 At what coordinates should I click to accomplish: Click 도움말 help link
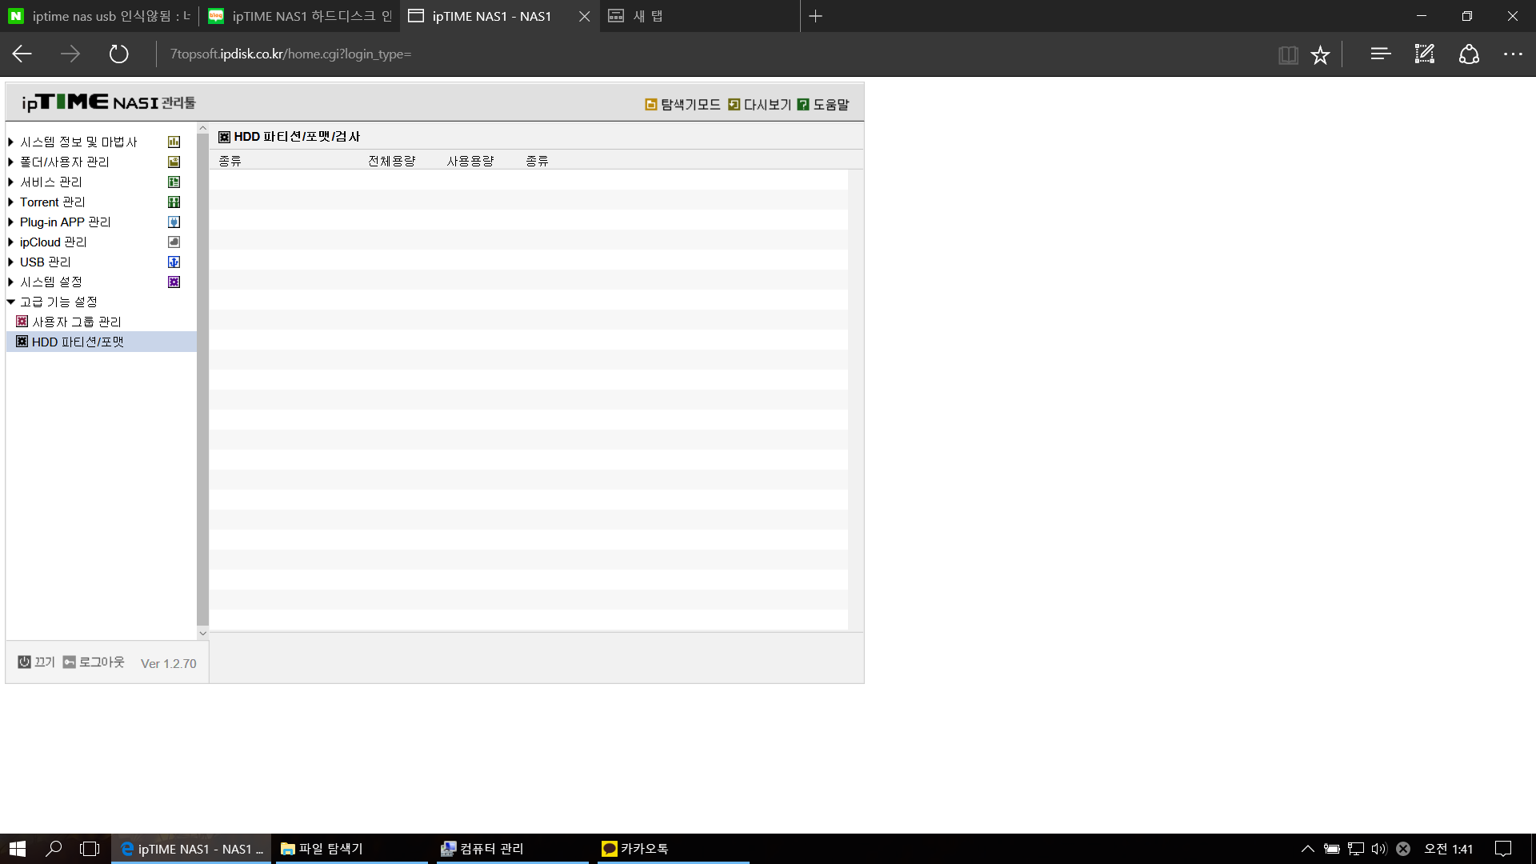(x=823, y=105)
